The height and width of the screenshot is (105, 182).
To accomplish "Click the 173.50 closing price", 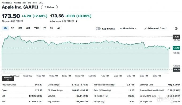I will click(11, 16).
